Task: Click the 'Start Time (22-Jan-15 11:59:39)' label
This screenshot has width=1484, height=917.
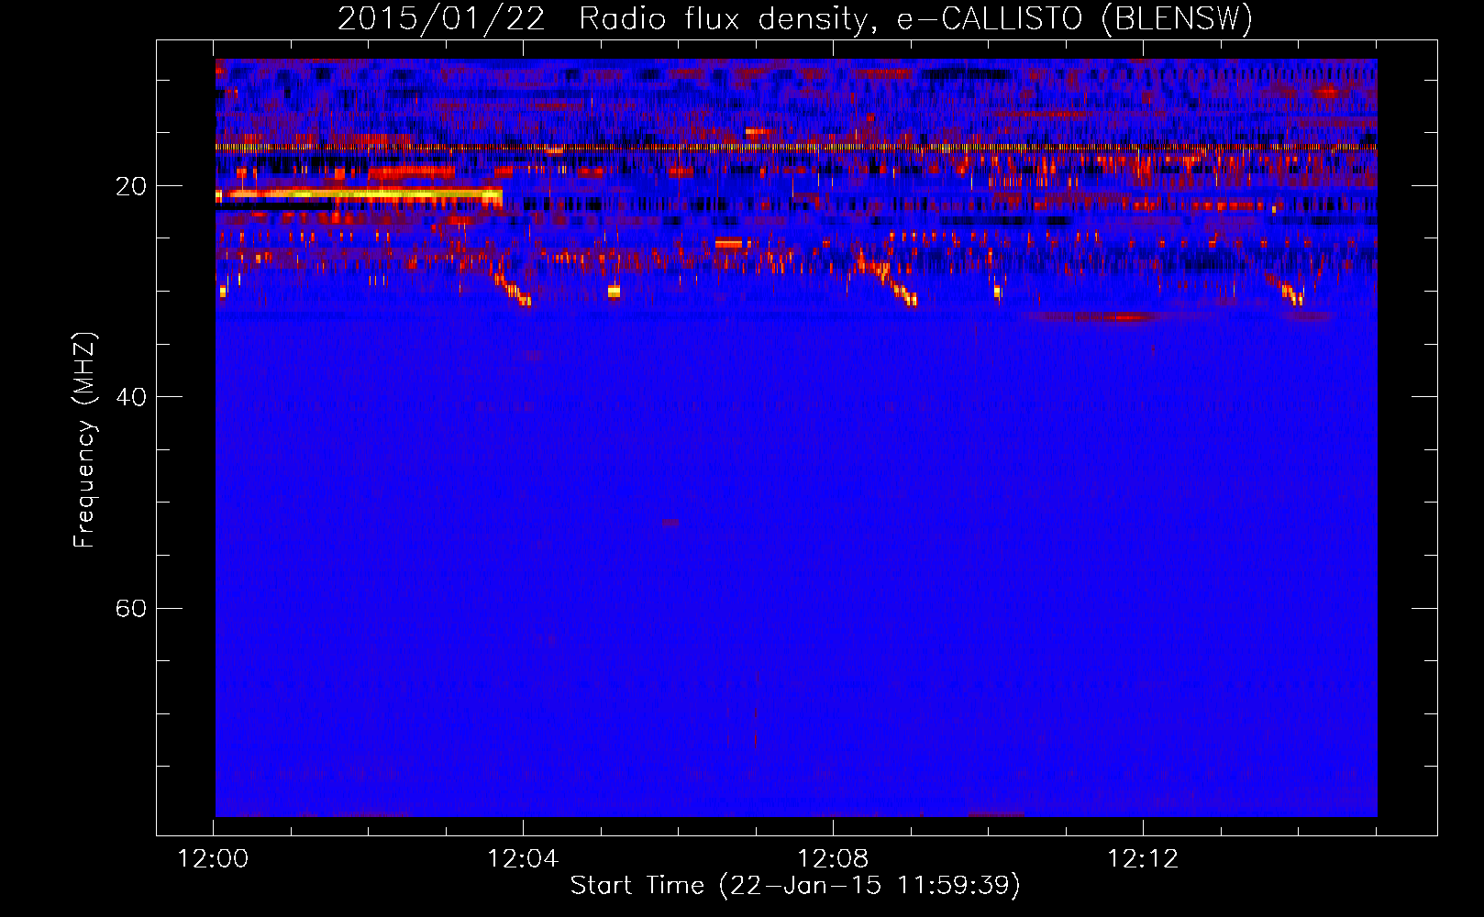Action: pyautogui.click(x=795, y=886)
